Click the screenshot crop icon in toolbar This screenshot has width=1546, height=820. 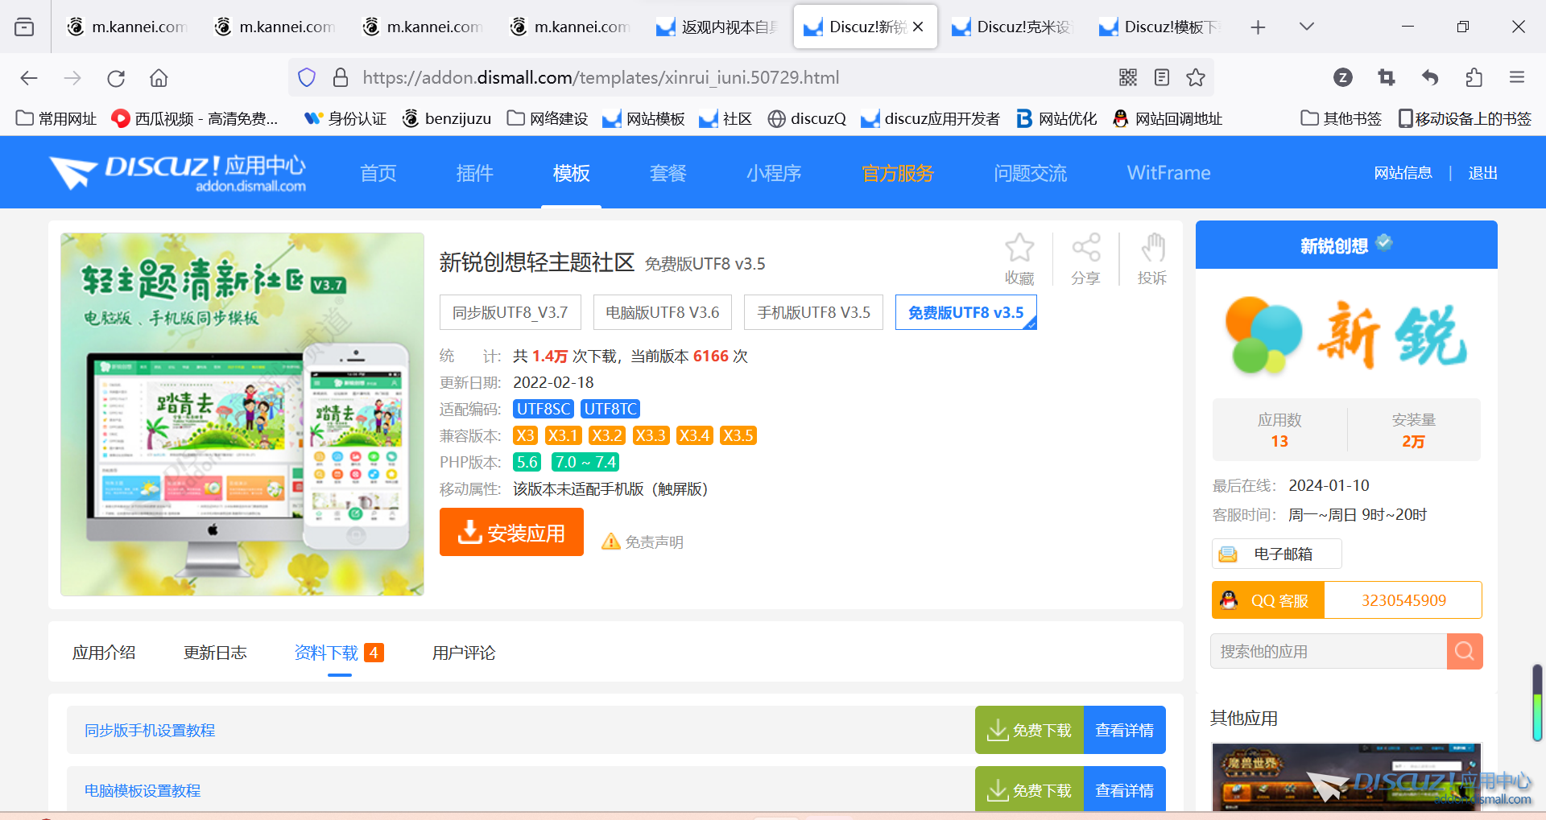coord(1386,77)
